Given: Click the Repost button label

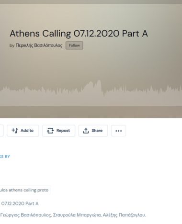Looking at the screenshot, I should [x=63, y=131].
